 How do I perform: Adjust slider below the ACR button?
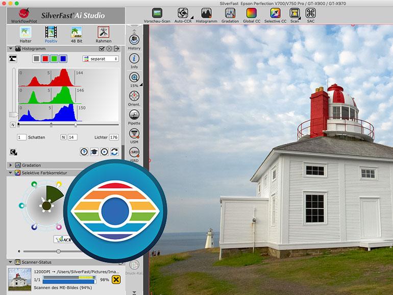(58, 251)
